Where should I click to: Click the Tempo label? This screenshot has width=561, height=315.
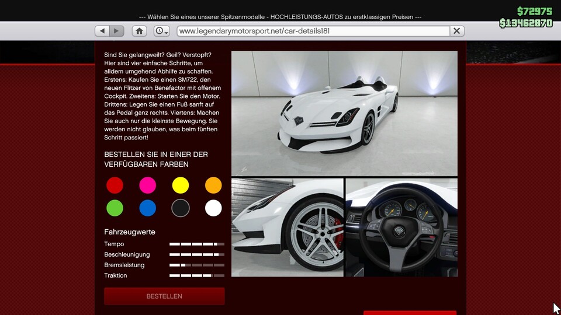tap(114, 244)
